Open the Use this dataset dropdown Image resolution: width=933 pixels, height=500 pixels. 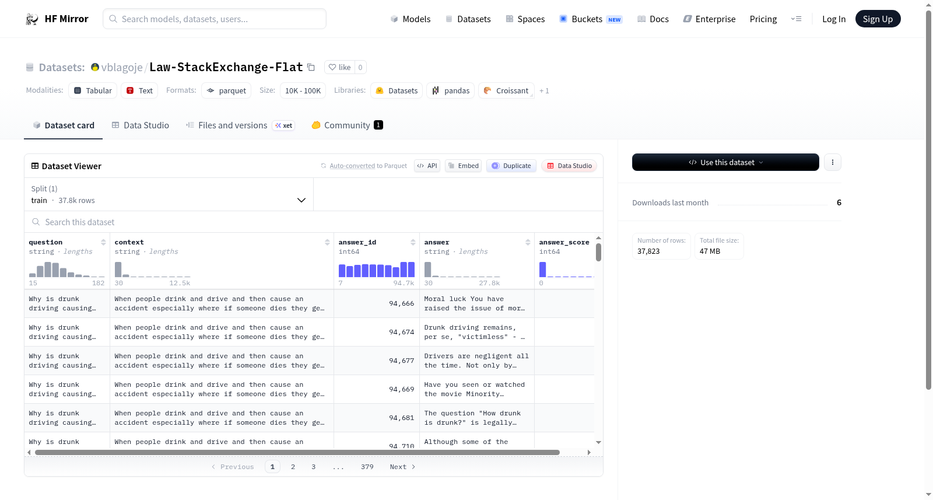coord(725,162)
